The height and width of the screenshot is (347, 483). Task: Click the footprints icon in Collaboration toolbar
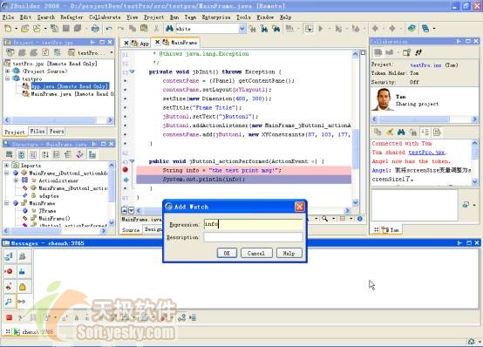[x=418, y=52]
